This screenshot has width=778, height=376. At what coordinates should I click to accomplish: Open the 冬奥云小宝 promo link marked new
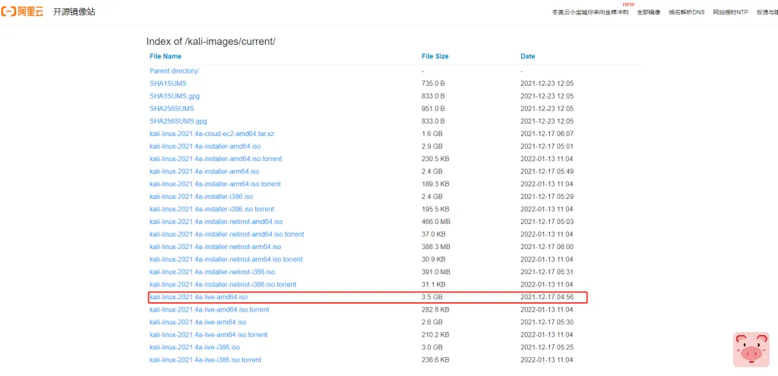[x=590, y=12]
